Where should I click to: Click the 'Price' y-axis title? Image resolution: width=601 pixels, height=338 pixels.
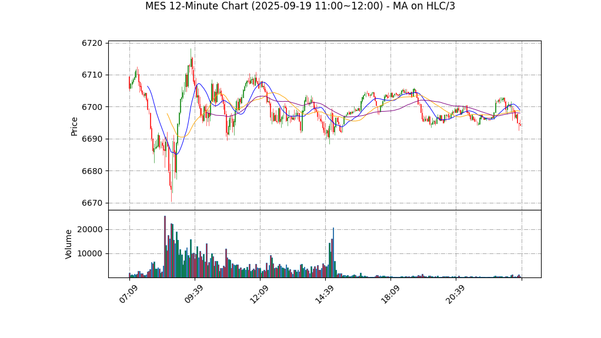[x=74, y=126]
